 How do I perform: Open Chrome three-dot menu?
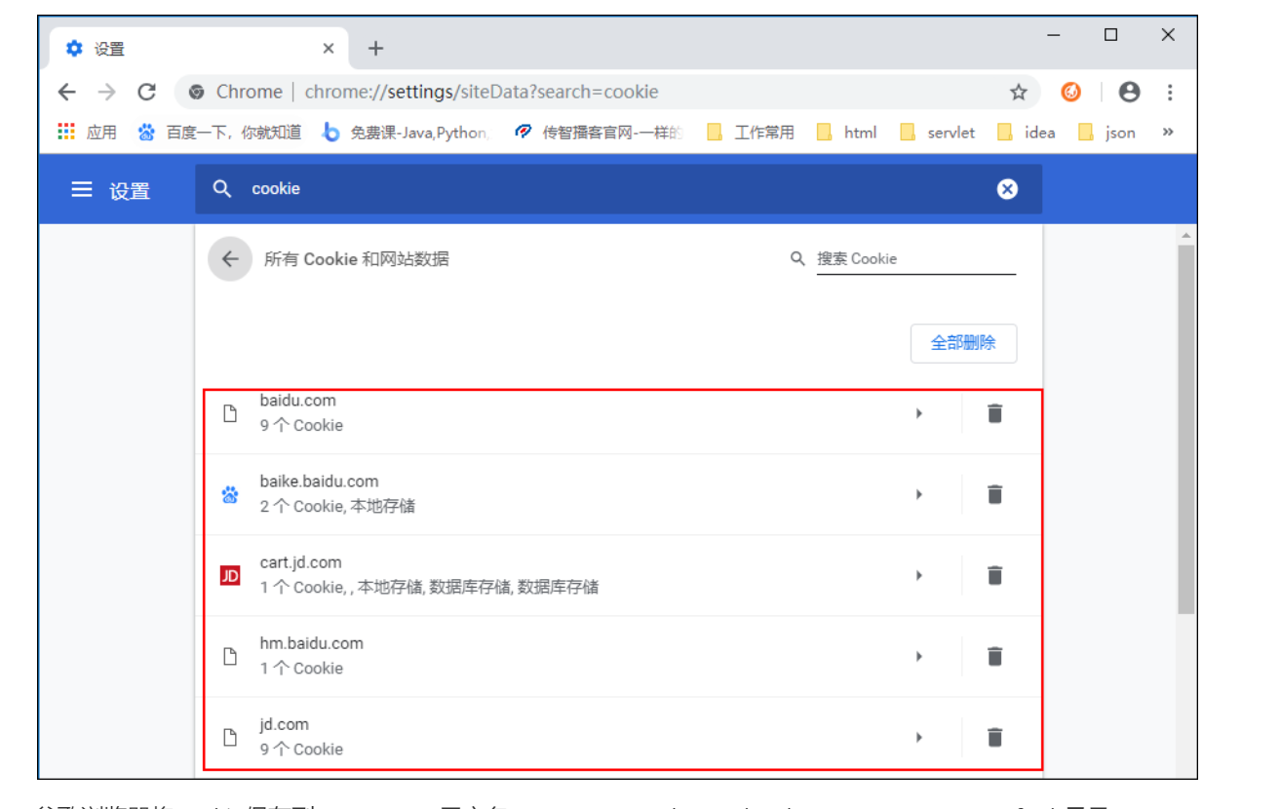click(x=1169, y=92)
